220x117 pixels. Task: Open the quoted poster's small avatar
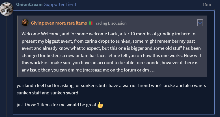point(25,23)
